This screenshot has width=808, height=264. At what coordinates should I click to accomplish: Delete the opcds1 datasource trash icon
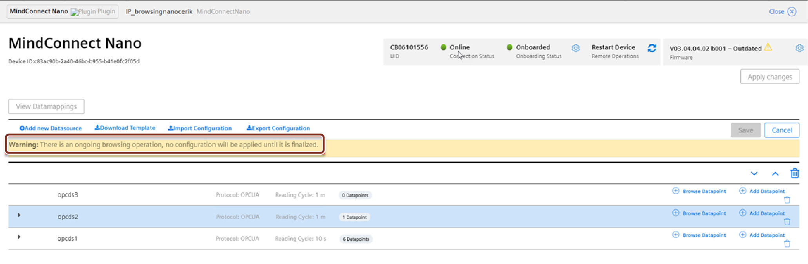click(x=787, y=244)
